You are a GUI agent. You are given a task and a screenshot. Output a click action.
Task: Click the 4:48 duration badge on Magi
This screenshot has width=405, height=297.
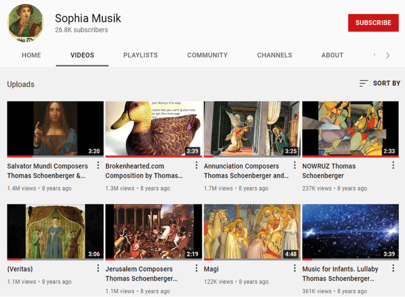pyautogui.click(x=291, y=254)
